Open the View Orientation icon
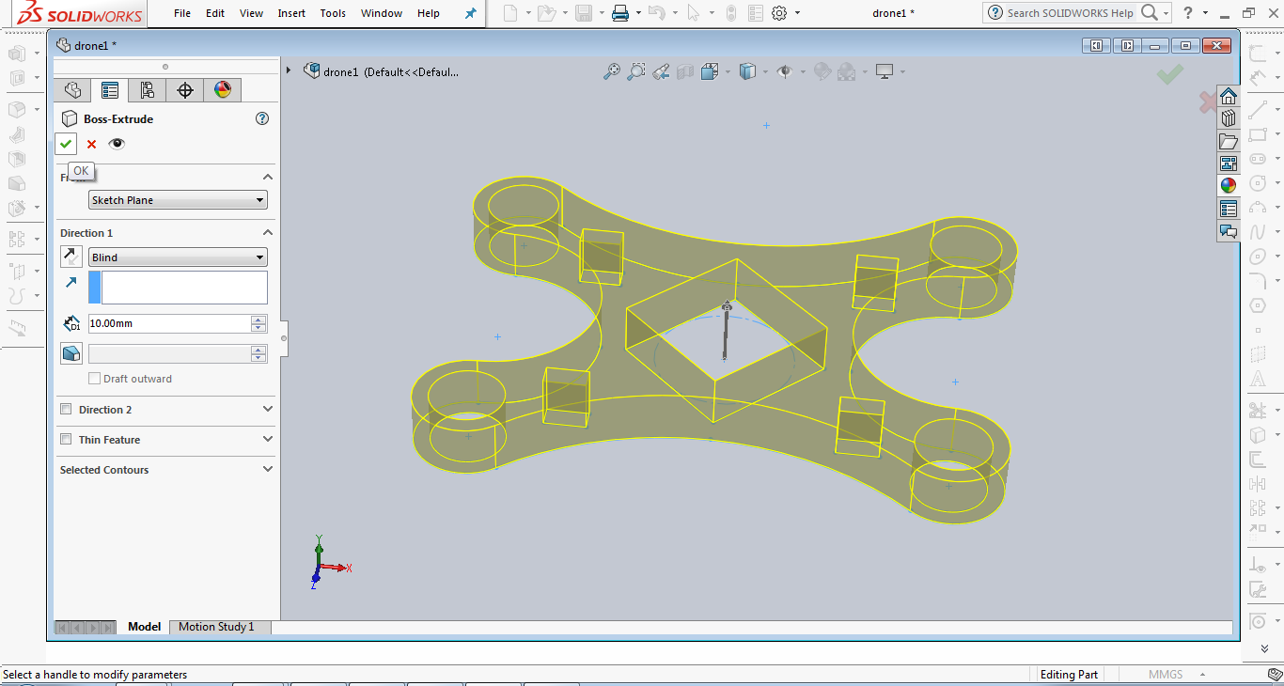The image size is (1284, 686). [x=710, y=71]
